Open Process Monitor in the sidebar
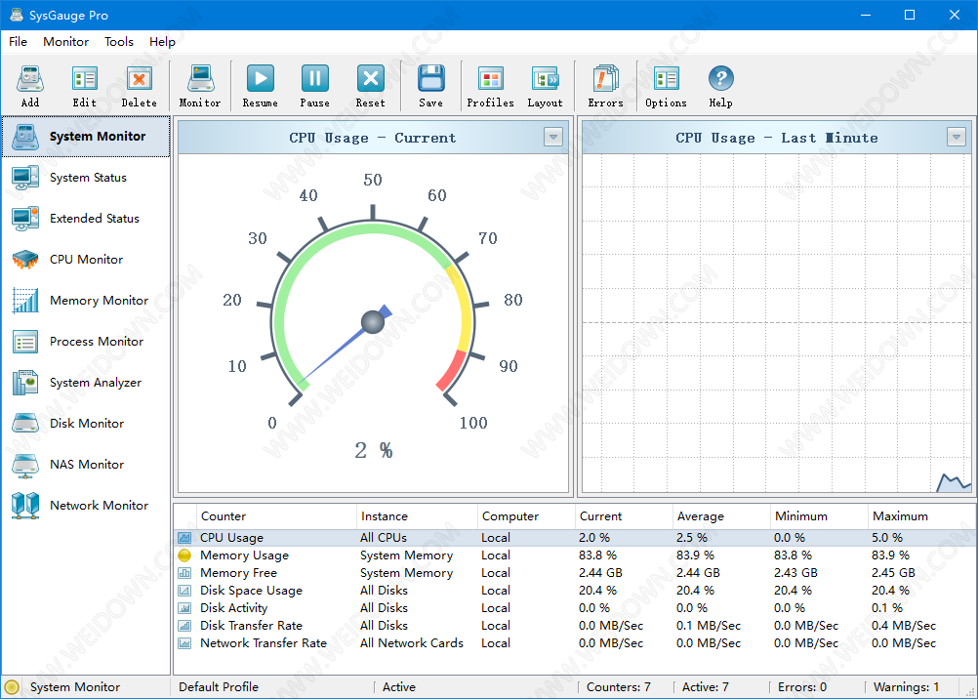This screenshot has width=978, height=699. (86, 342)
